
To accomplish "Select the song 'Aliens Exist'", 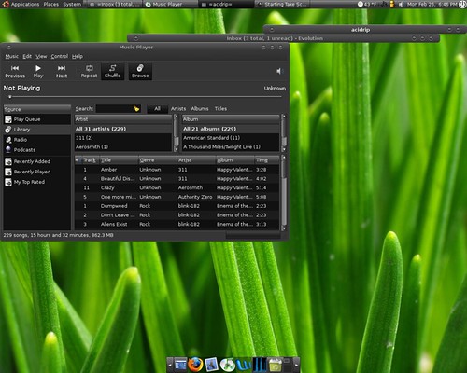I will click(x=177, y=224).
